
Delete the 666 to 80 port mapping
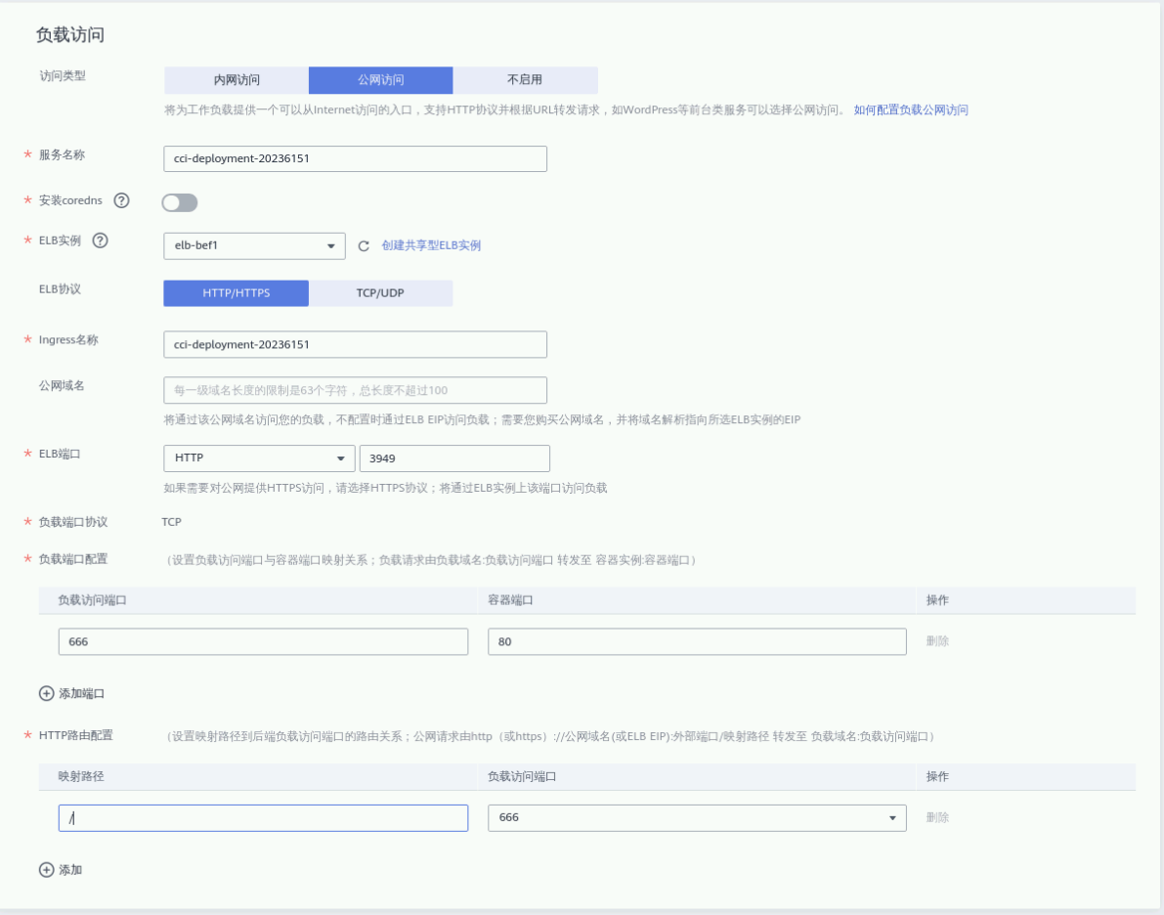point(937,641)
